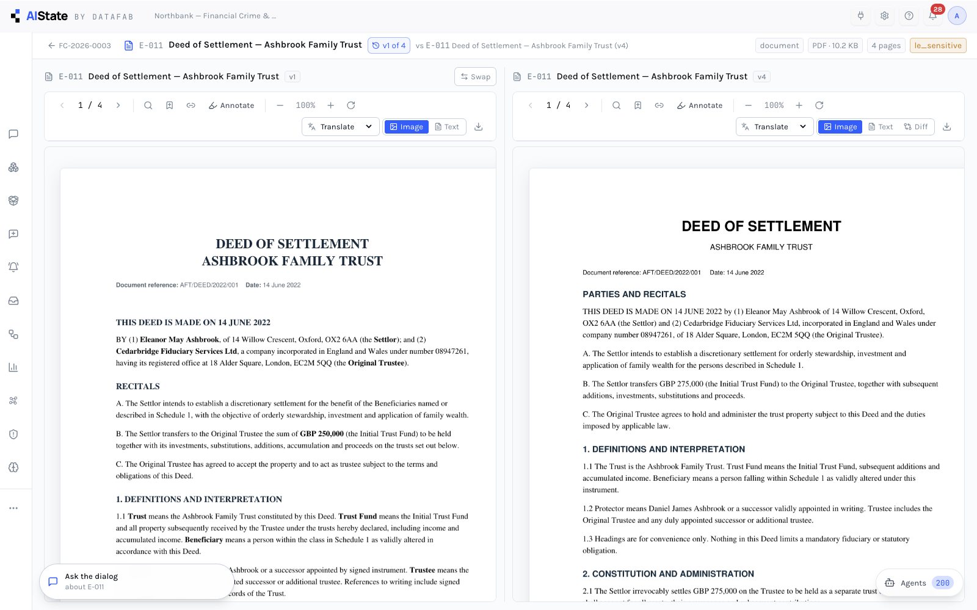The width and height of the screenshot is (977, 610).
Task: Search in left v1 document viewer
Action: pyautogui.click(x=148, y=106)
